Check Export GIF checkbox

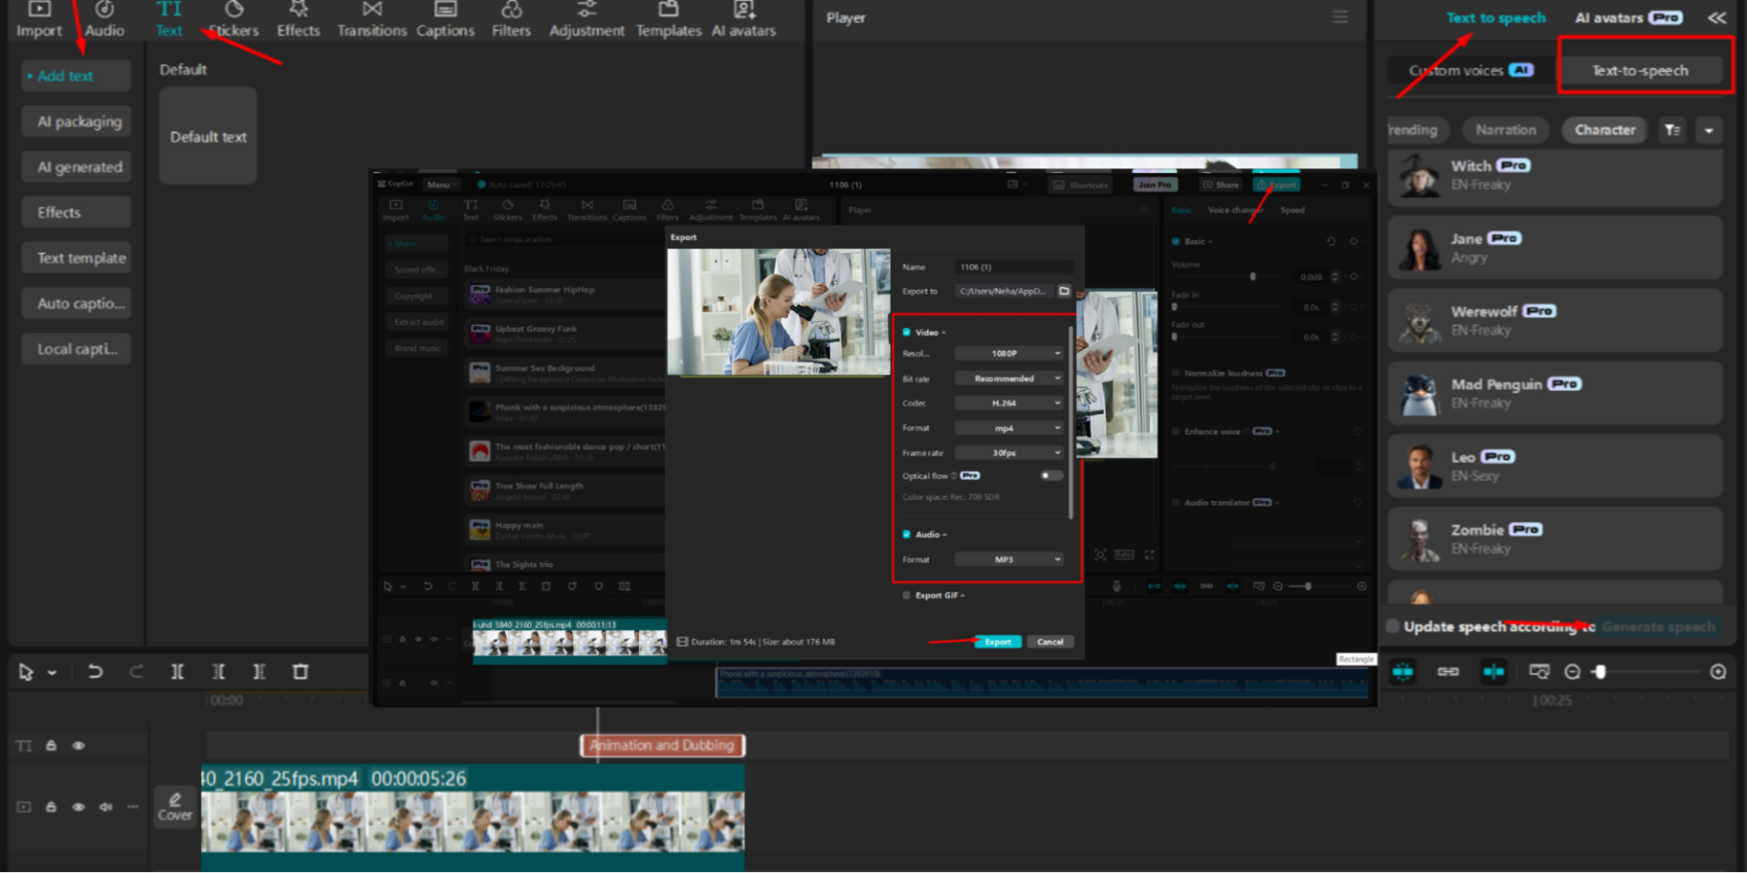pyautogui.click(x=906, y=596)
